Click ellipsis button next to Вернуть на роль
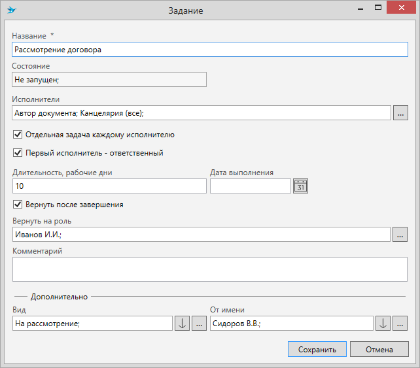Viewport: 420px width, 368px height. click(400, 235)
